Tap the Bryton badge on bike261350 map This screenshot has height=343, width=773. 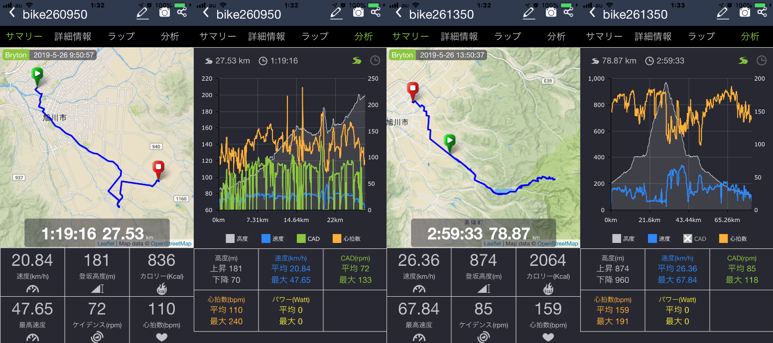coord(402,55)
